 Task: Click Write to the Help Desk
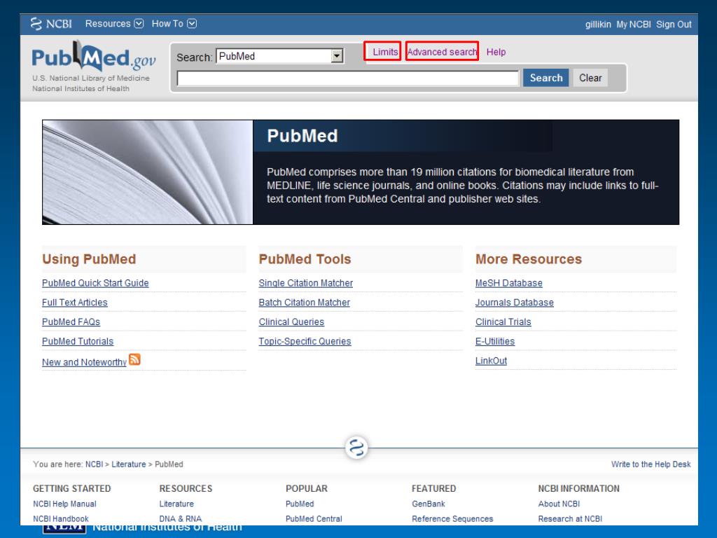(650, 464)
